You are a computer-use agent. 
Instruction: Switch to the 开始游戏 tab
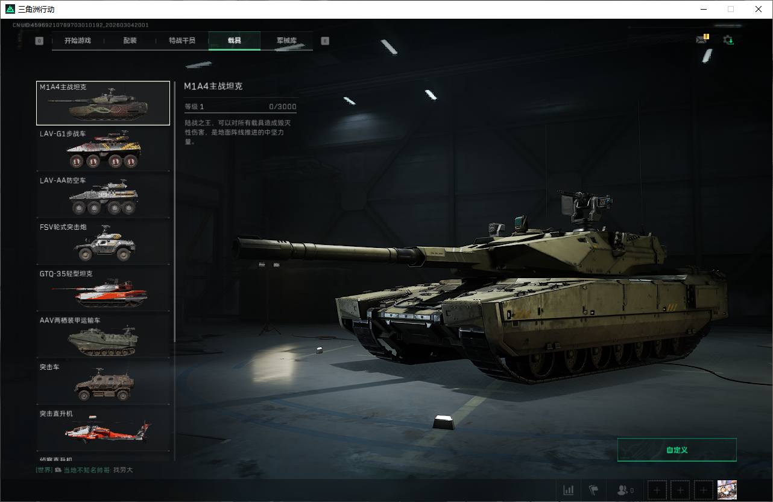tap(78, 40)
